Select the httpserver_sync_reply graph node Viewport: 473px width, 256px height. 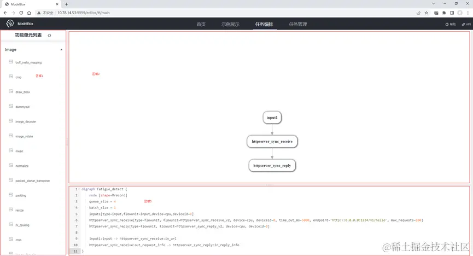pyautogui.click(x=272, y=165)
